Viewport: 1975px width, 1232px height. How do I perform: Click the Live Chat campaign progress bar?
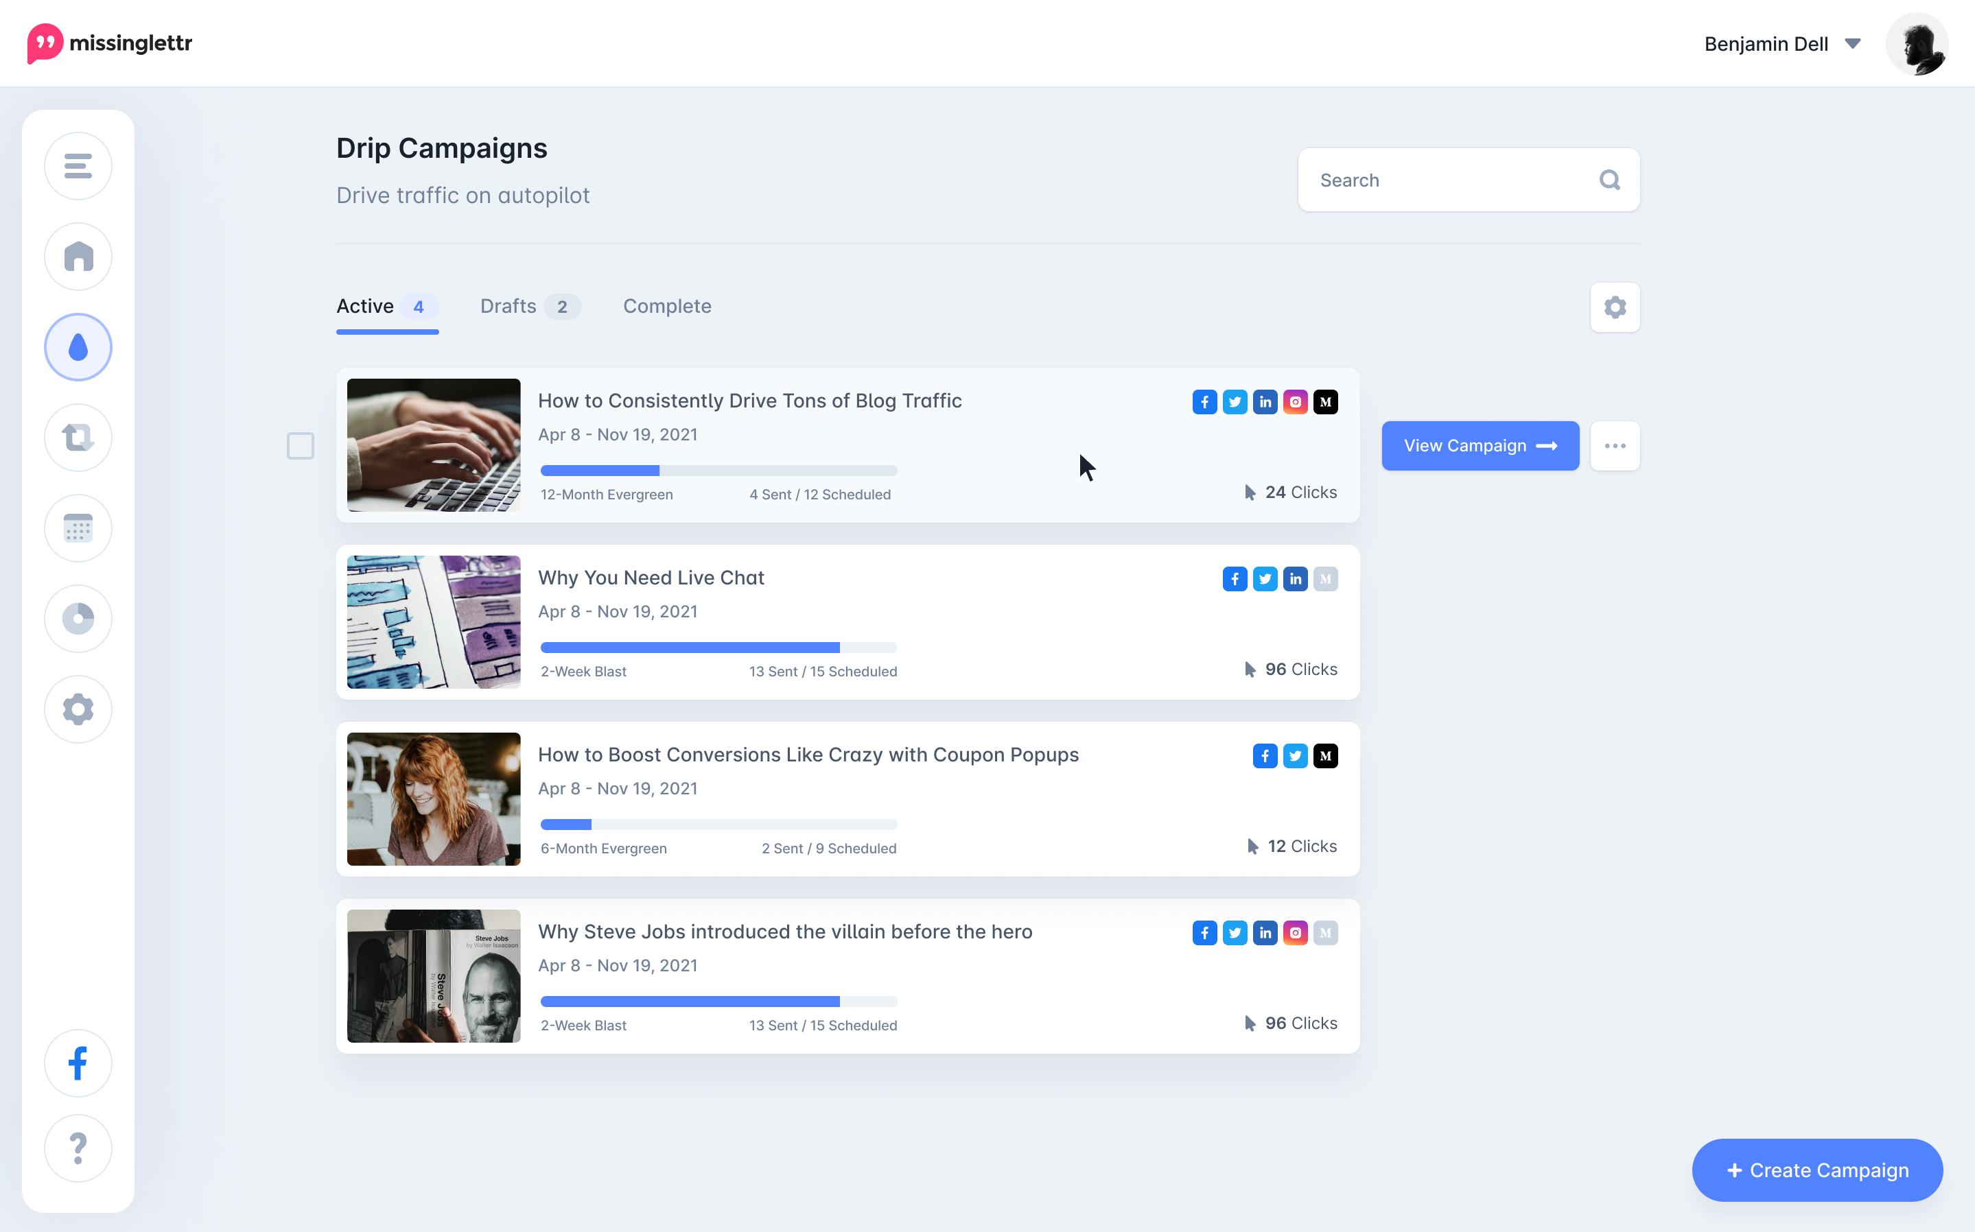[x=718, y=647]
